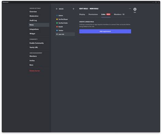The width and height of the screenshot is (162, 135).
Task: Select the new role entry
Action: click(x=65, y=34)
